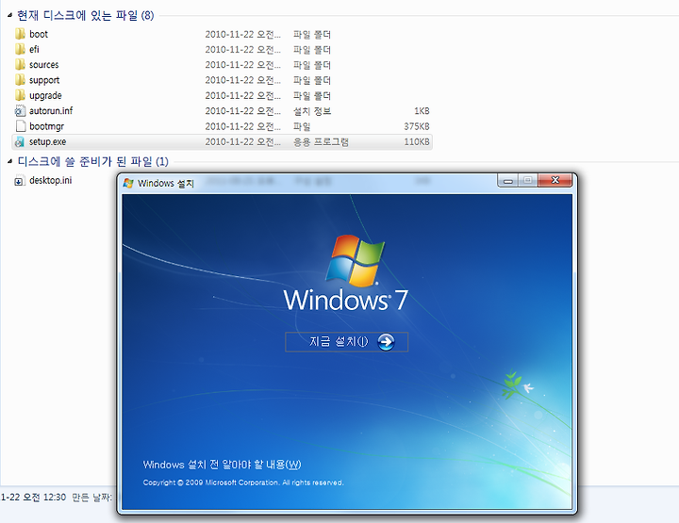Image resolution: width=679 pixels, height=523 pixels.
Task: Click the Windows flag icon in the setup title bar
Action: 128,183
